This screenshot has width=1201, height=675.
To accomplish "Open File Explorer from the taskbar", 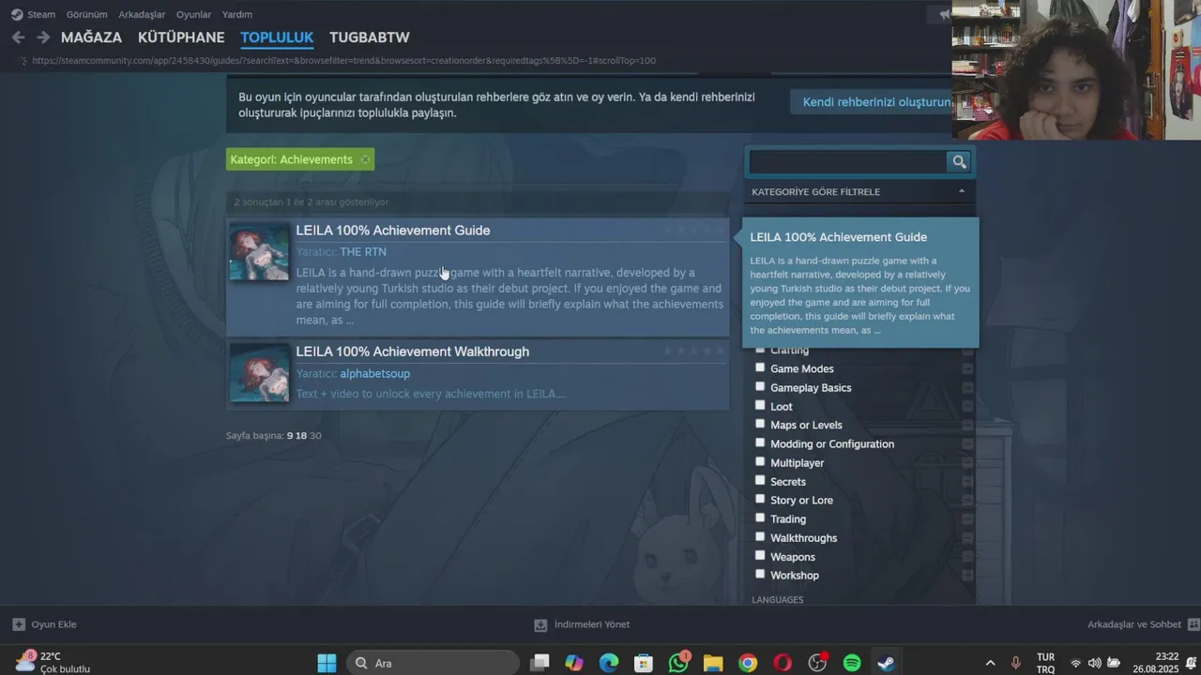I will pos(713,663).
